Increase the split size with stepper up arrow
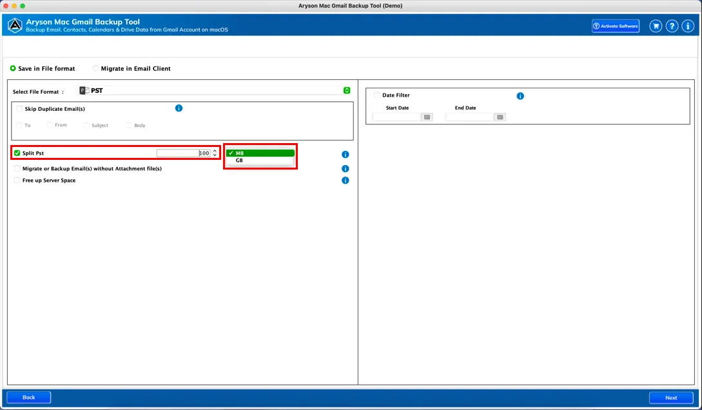Viewport: 702px width, 410px height. coord(215,151)
